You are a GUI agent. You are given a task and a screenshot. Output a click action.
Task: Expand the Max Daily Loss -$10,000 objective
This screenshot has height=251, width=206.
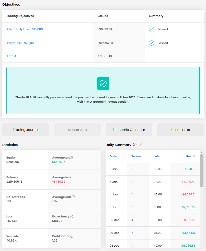point(25,29)
